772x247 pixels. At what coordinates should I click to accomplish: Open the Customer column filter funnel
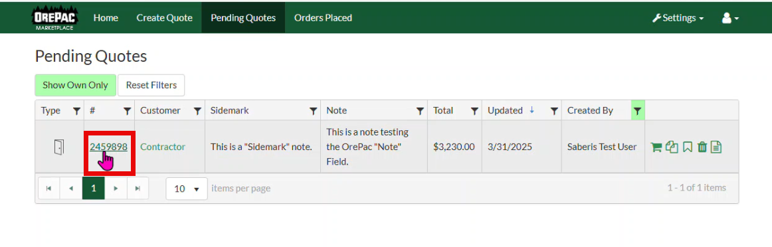[x=197, y=111]
